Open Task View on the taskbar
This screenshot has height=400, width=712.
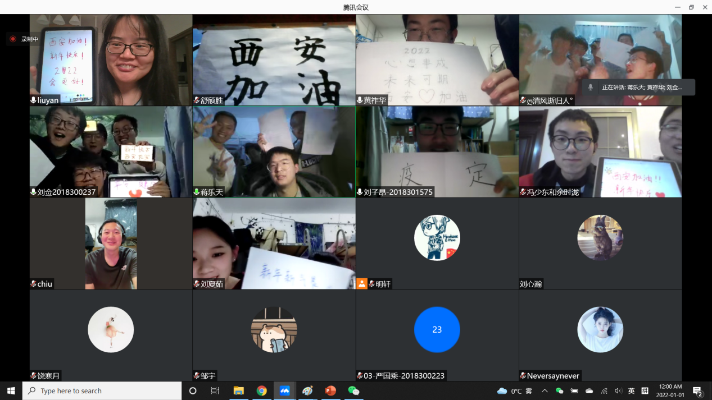pyautogui.click(x=215, y=390)
